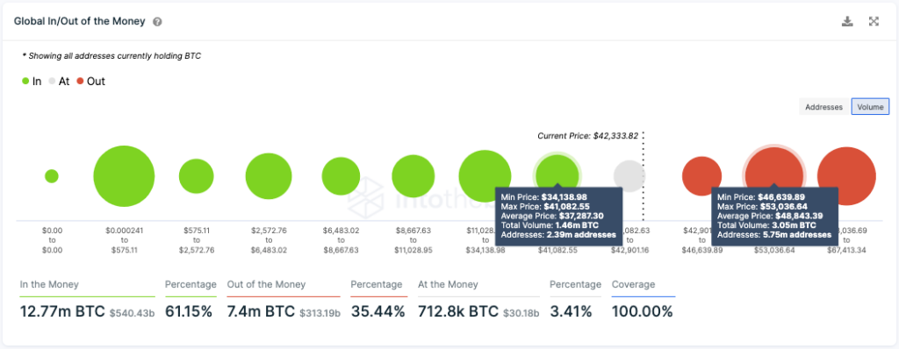Click the 7.4m BTC Out of the Money value

click(261, 312)
